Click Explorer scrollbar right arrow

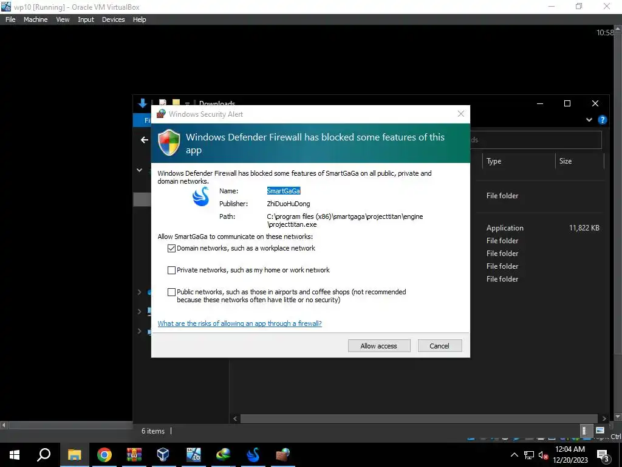pos(604,418)
